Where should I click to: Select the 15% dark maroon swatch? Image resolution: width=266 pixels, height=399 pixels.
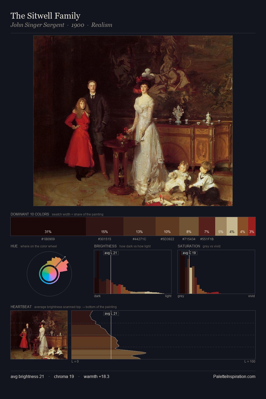[105, 226]
